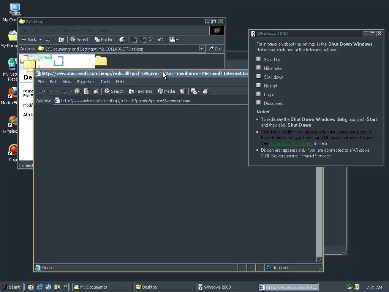Viewport: 389px width, 292px height.
Task: Click the Start button
Action: (x=11, y=287)
